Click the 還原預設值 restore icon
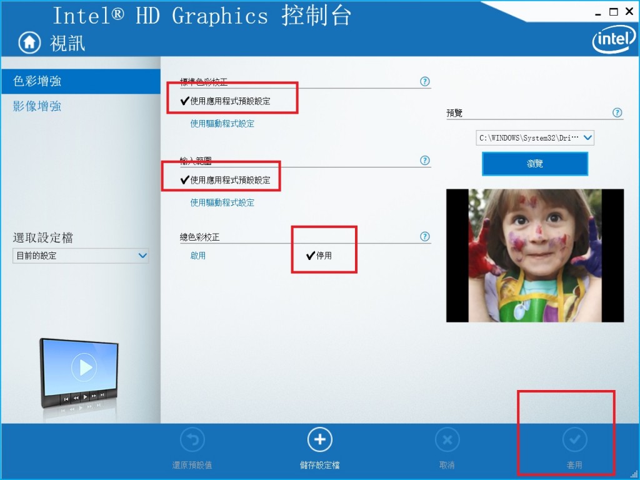The width and height of the screenshot is (640, 480). (192, 439)
